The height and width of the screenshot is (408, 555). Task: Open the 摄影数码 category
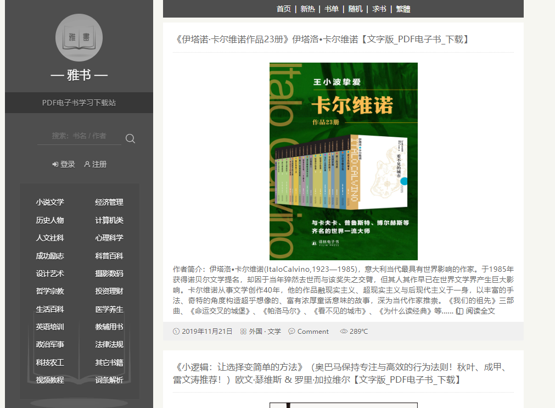(x=109, y=273)
